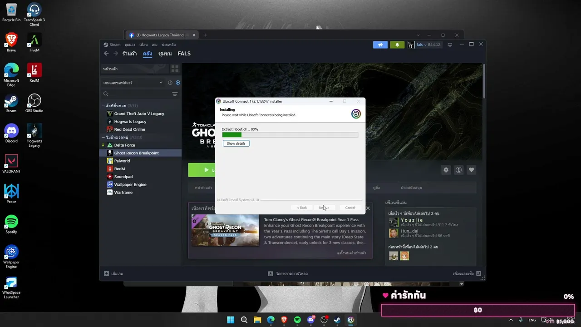Switch Steam to Big Picture mode icon

[450, 45]
